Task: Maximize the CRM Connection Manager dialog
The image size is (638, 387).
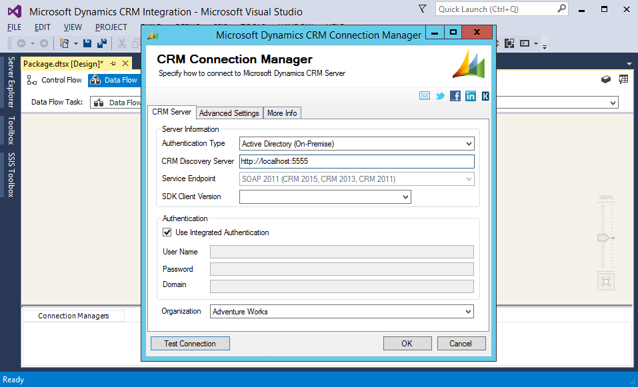Action: click(x=453, y=32)
